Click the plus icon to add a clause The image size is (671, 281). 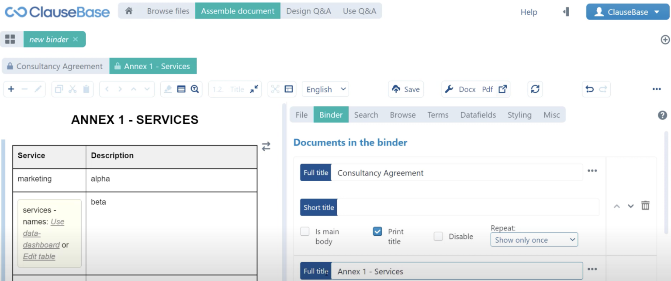[x=11, y=89]
